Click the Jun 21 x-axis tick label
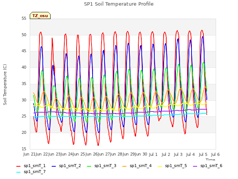 [30, 154]
